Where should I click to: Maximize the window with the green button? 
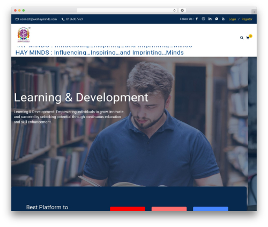(x=24, y=10)
